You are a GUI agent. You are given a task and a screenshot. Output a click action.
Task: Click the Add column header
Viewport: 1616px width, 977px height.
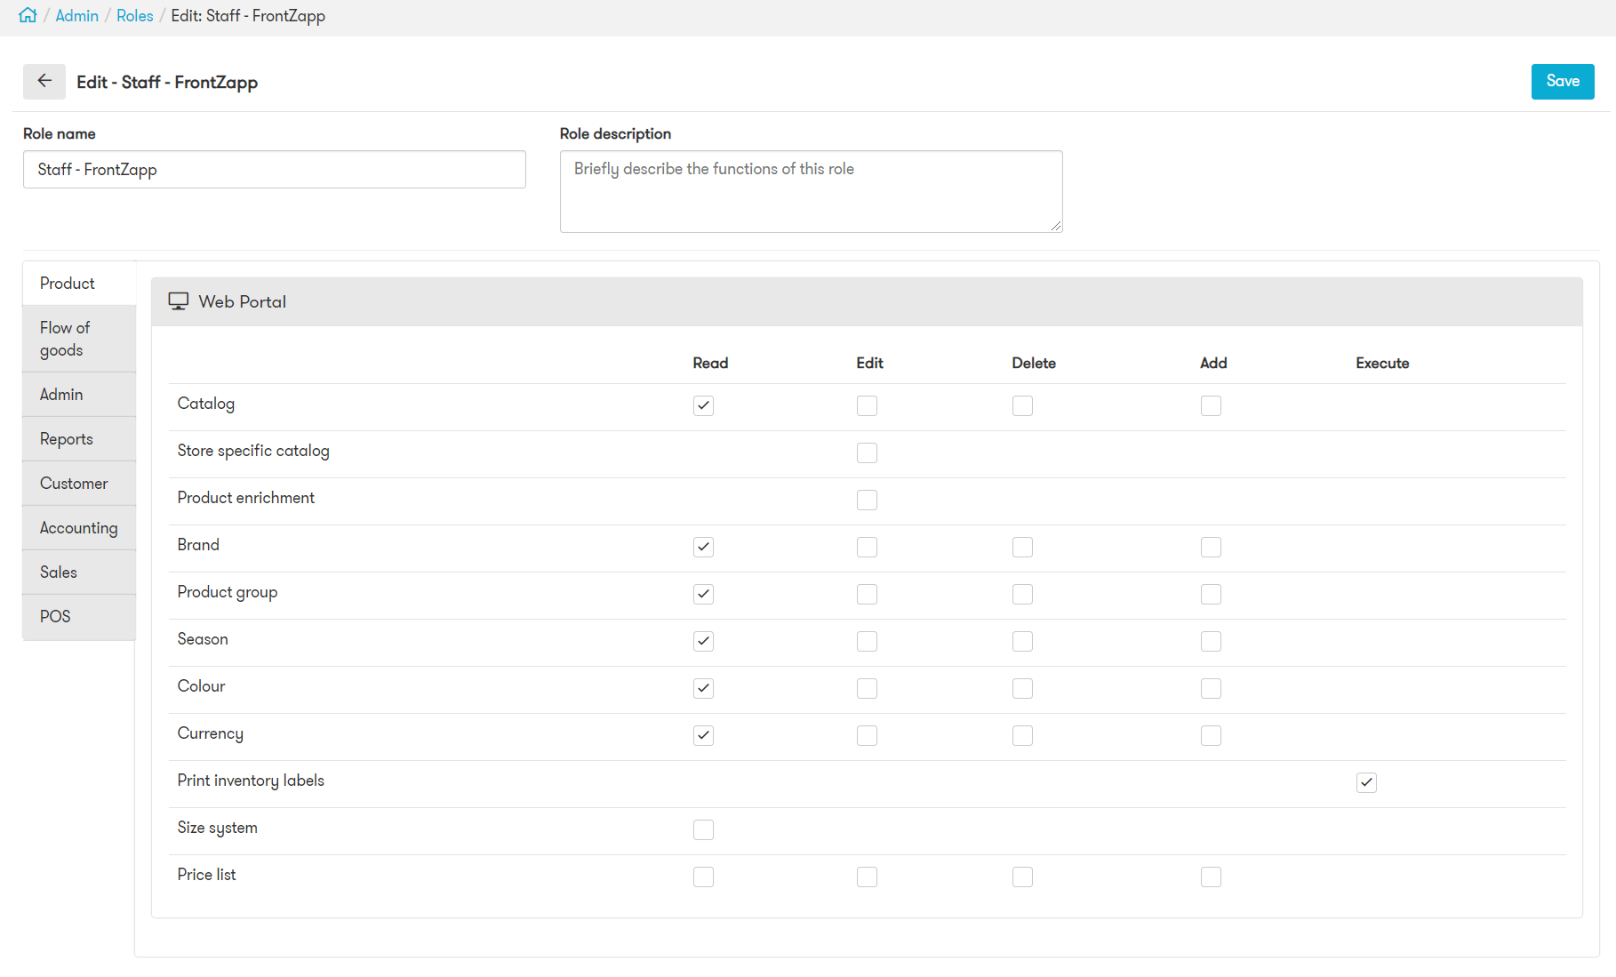[1213, 363]
